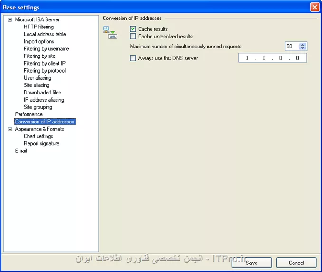322x272 pixels.
Task: Close the Base settings dialog
Action: point(314,7)
